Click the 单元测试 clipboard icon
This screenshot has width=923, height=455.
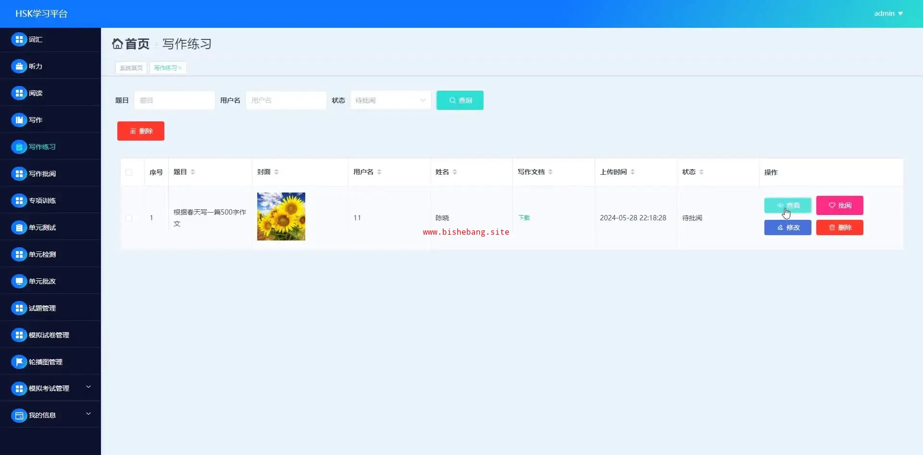19,227
